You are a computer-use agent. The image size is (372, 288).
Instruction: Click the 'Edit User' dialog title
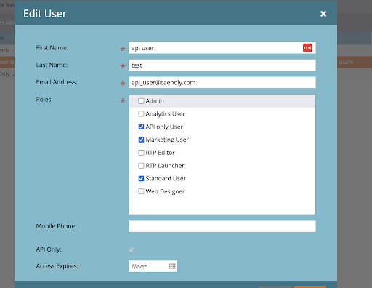(x=45, y=14)
